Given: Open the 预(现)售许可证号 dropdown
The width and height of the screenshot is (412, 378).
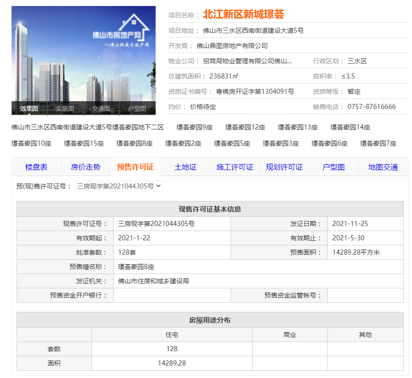Looking at the screenshot, I should 119,186.
